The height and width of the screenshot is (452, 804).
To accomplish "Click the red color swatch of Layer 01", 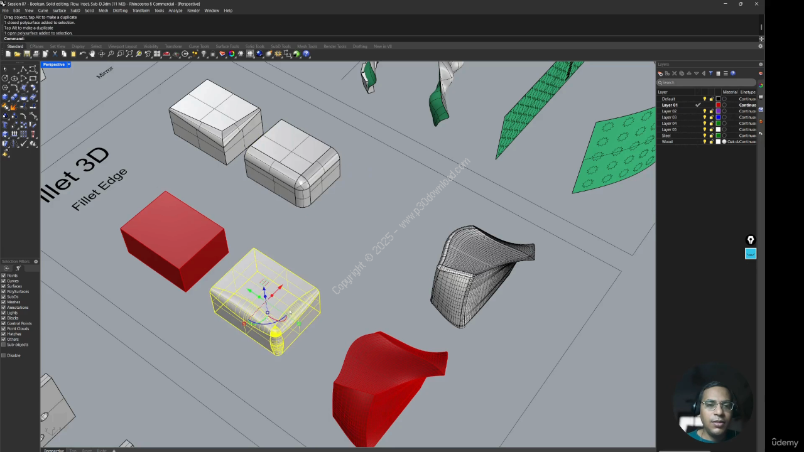I will click(x=718, y=105).
